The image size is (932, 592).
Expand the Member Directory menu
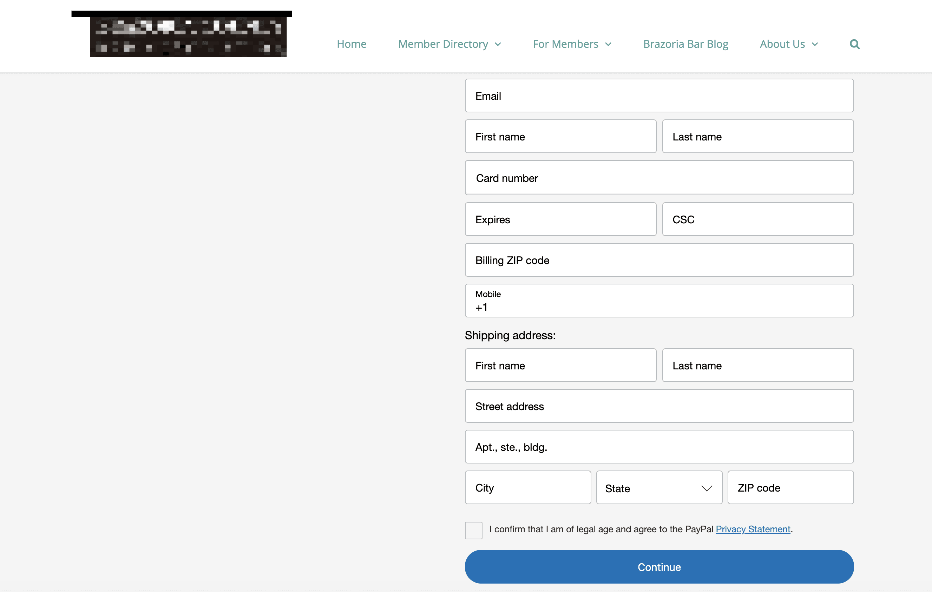449,44
